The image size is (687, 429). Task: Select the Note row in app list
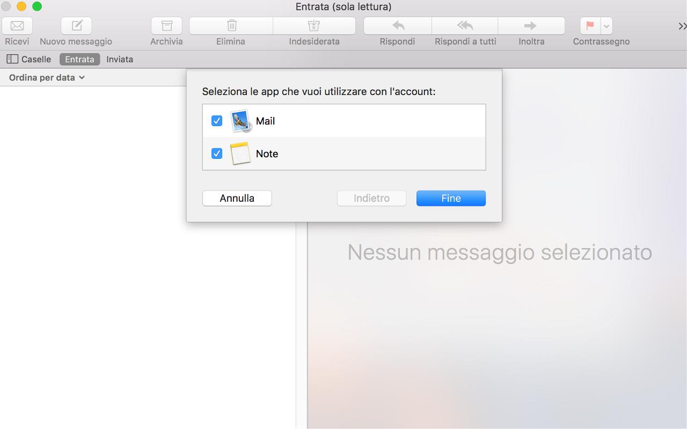coord(343,154)
